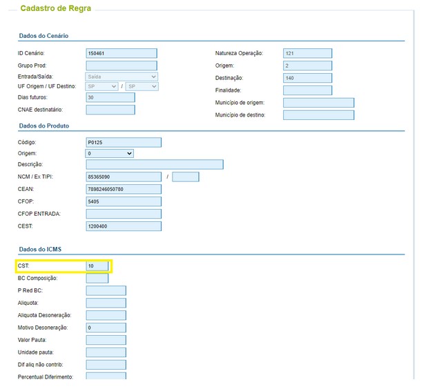Click the Percentual Diferimento field
This screenshot has height=391, width=426.
coord(106,376)
